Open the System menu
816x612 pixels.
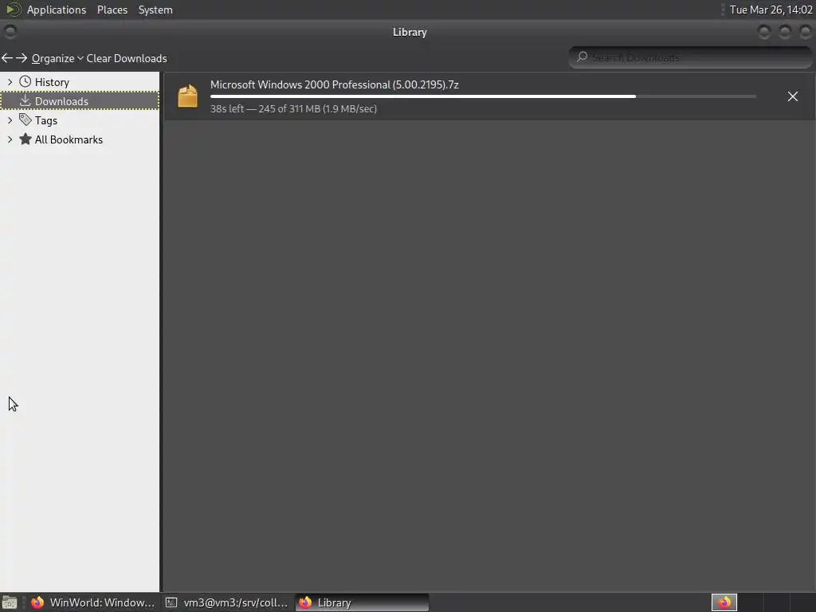tap(155, 10)
